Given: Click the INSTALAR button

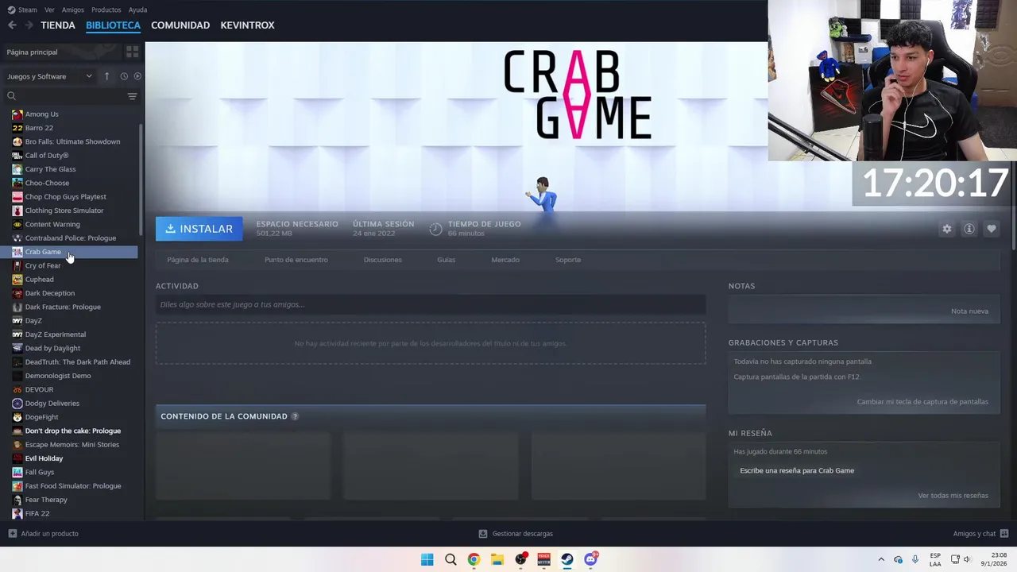Looking at the screenshot, I should click(199, 229).
